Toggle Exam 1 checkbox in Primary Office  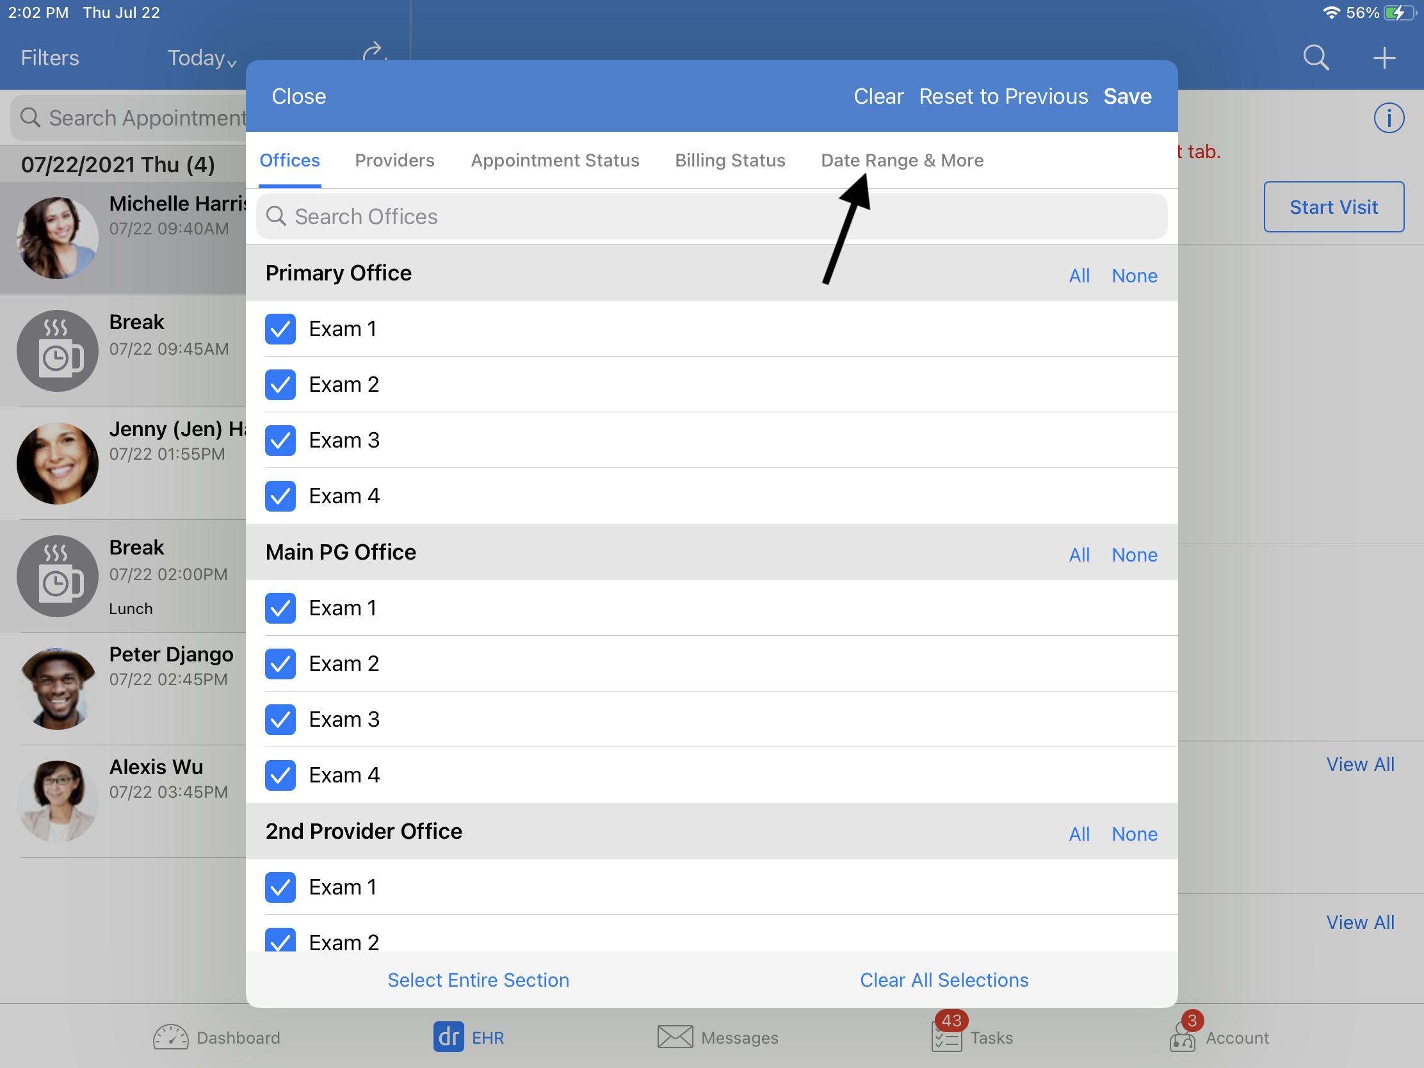(280, 328)
